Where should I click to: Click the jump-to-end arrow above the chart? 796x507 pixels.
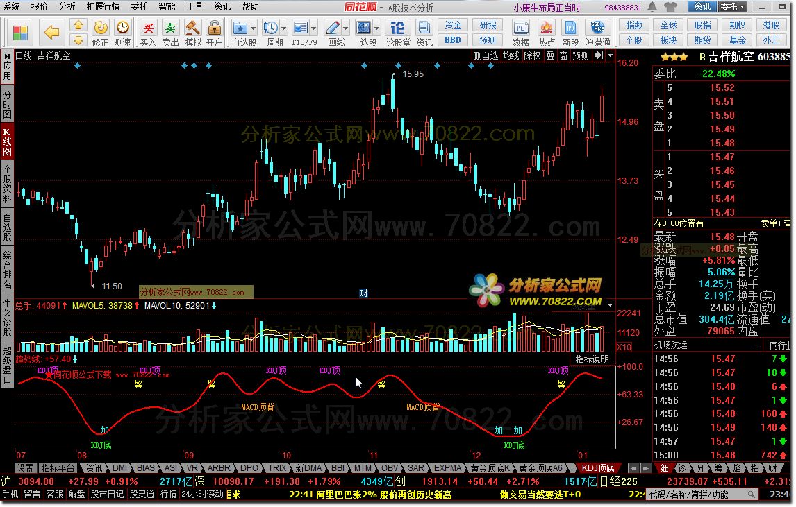[x=599, y=55]
